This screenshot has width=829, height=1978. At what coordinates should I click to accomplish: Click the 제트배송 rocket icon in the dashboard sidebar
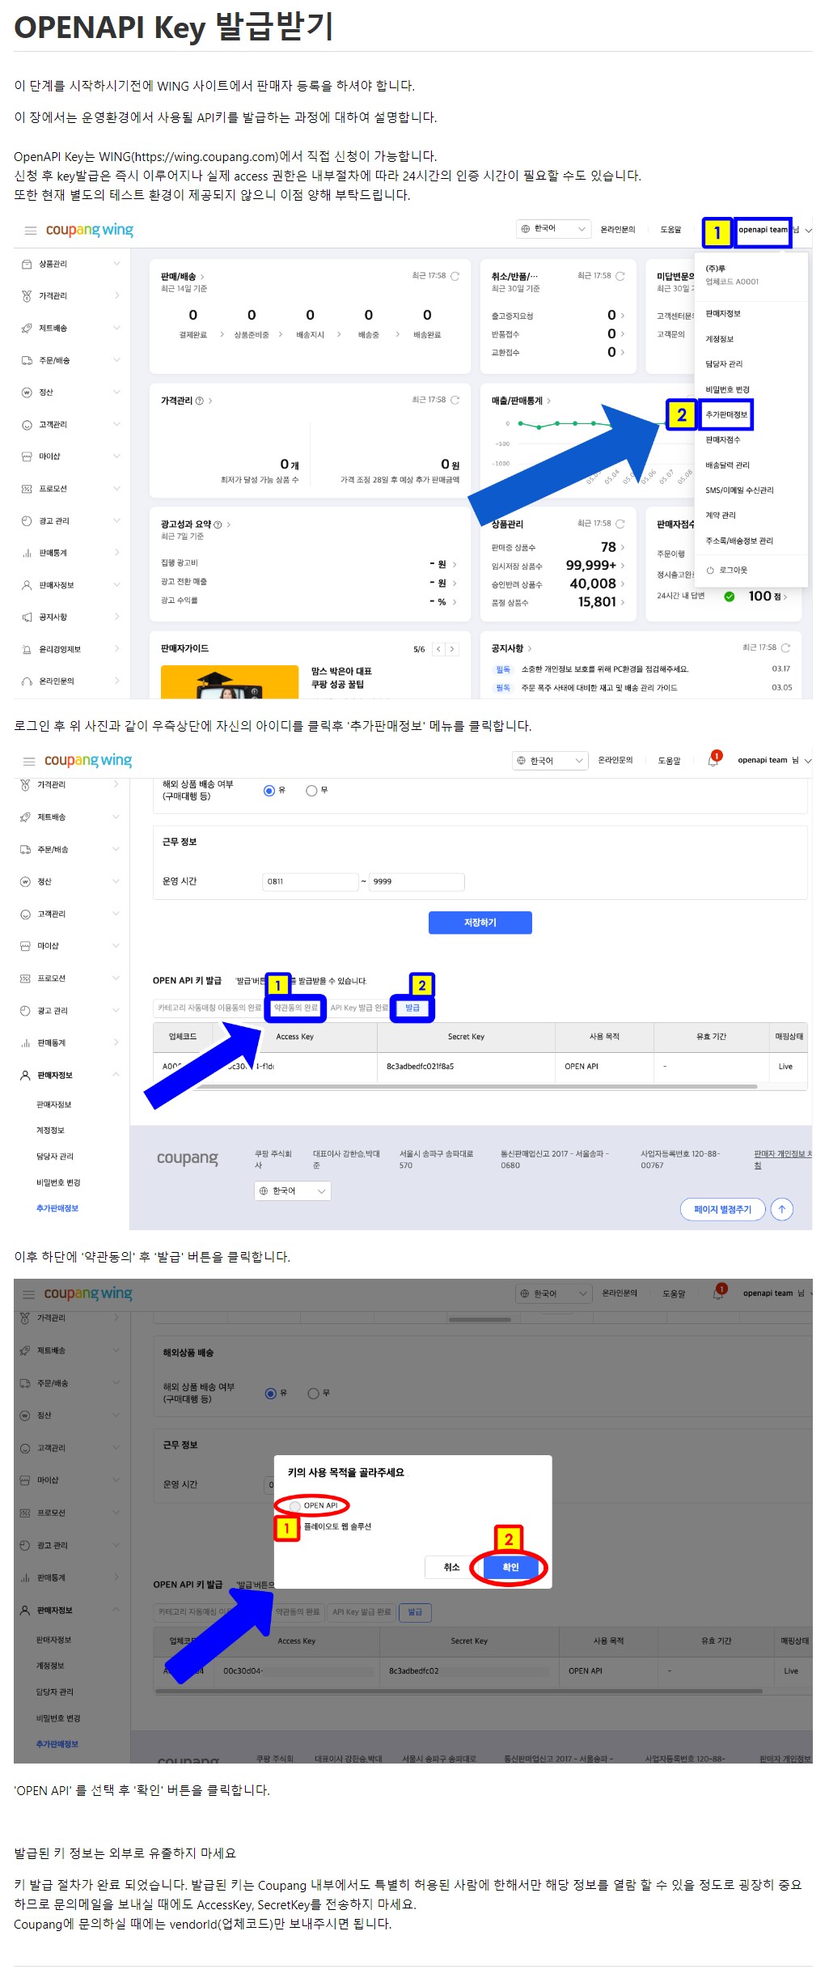pos(27,328)
